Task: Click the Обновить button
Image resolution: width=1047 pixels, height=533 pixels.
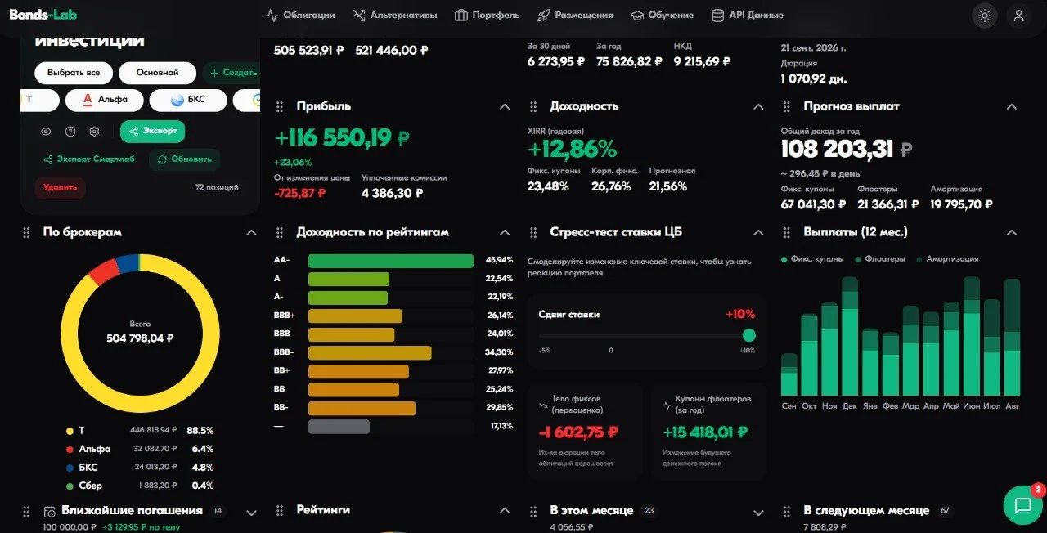Action: 184,159
